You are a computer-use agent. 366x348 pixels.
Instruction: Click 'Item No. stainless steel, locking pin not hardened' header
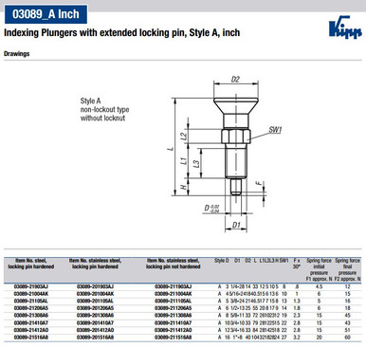coord(174,264)
